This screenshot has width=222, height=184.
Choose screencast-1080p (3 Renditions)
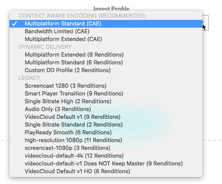[106, 148]
